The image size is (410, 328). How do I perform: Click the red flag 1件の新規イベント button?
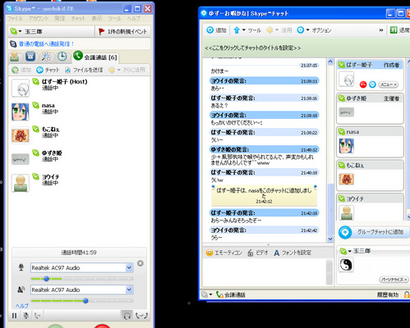[x=123, y=32]
